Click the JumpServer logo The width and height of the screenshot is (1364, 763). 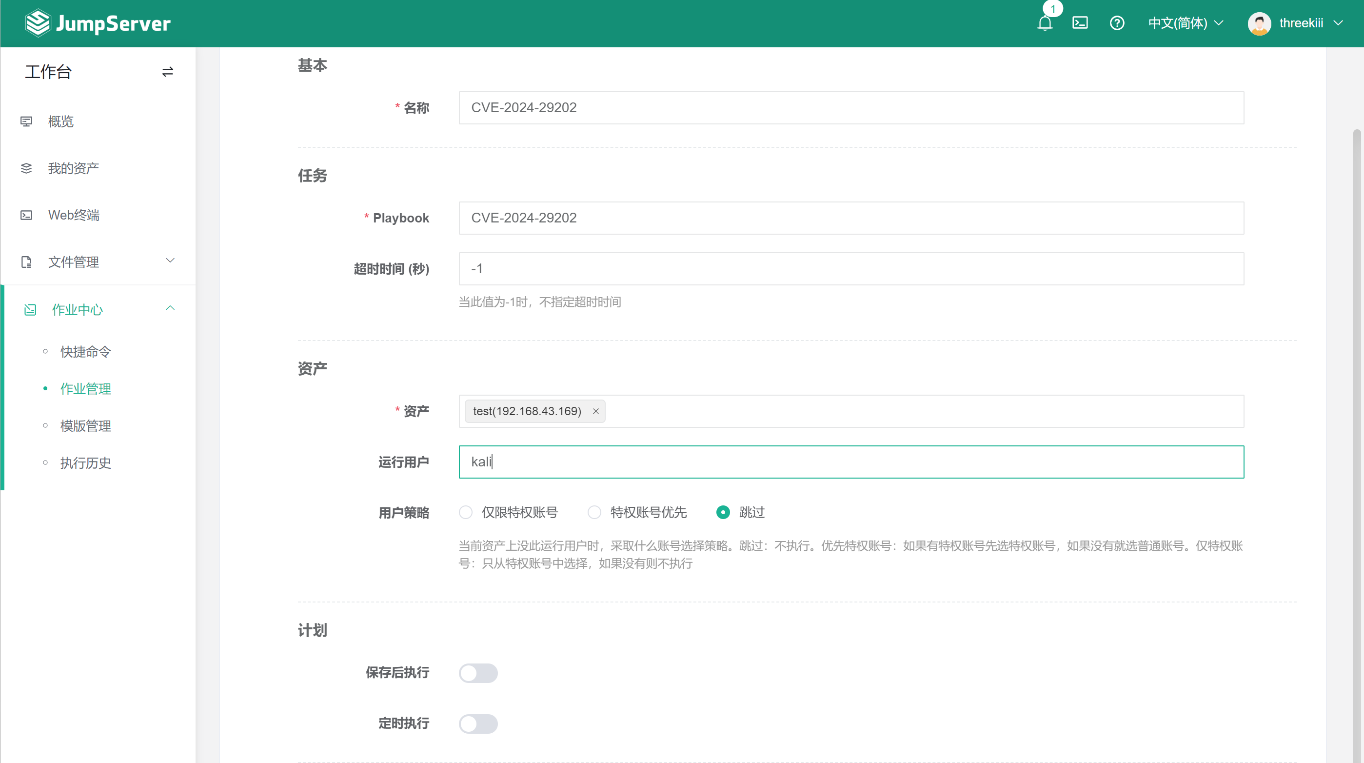[98, 23]
